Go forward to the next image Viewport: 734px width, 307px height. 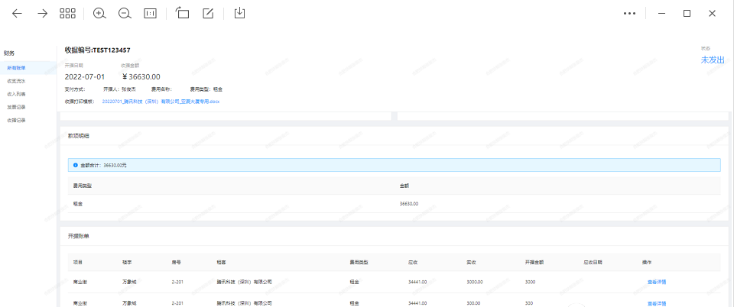[43, 13]
